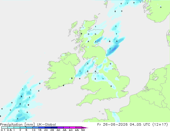Click the legend swatch between 30 and 35

pyautogui.click(x=60, y=128)
